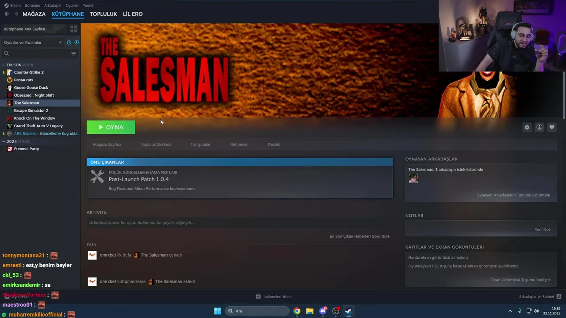This screenshot has height=318, width=566.
Task: Open Rehberler link
Action: pyautogui.click(x=239, y=144)
